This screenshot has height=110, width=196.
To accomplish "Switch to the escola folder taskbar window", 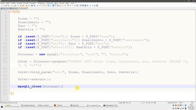I will click(x=12, y=105).
